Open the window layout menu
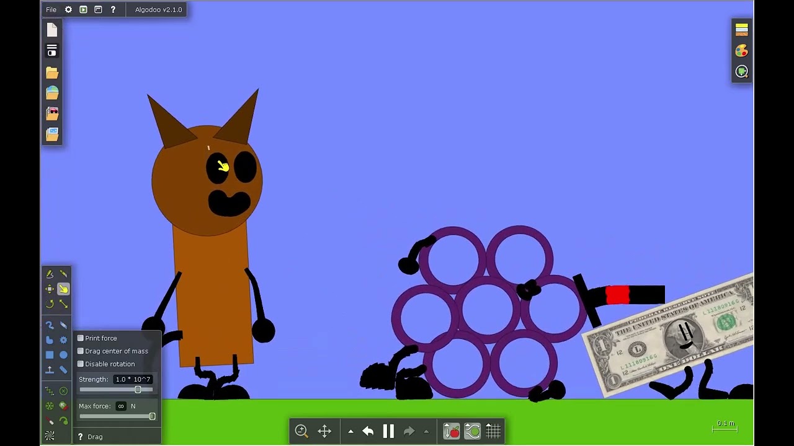The width and height of the screenshot is (794, 446). (x=98, y=10)
